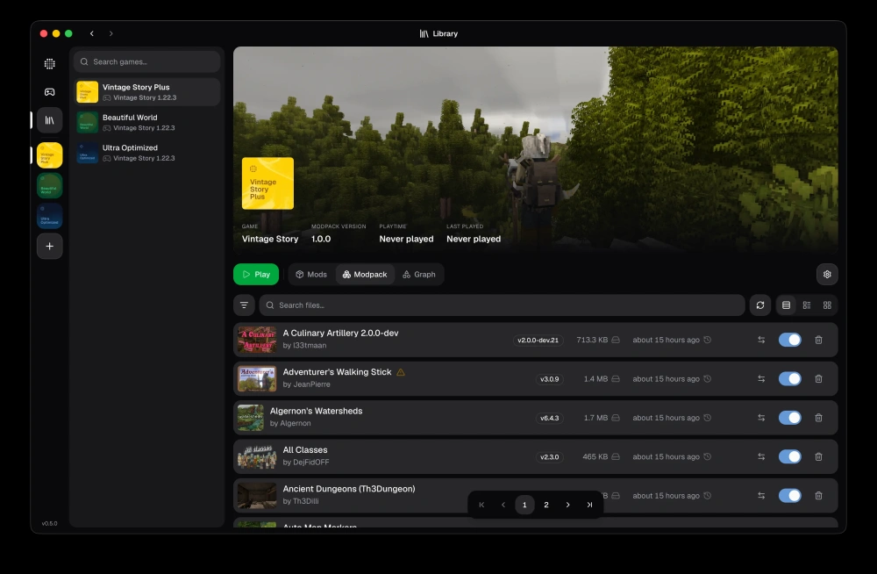Click the A Culinary Artillery mod thumbnail
The width and height of the screenshot is (877, 574).
coord(257,340)
